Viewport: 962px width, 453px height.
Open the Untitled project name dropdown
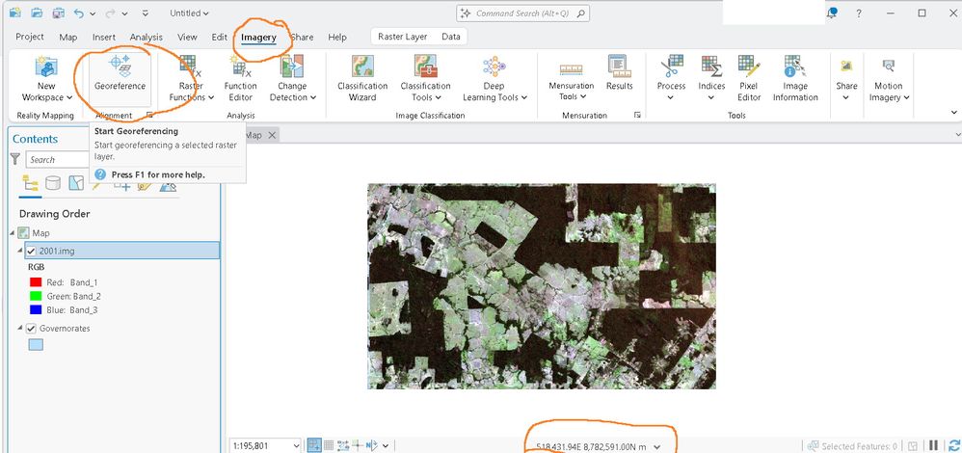(x=190, y=13)
